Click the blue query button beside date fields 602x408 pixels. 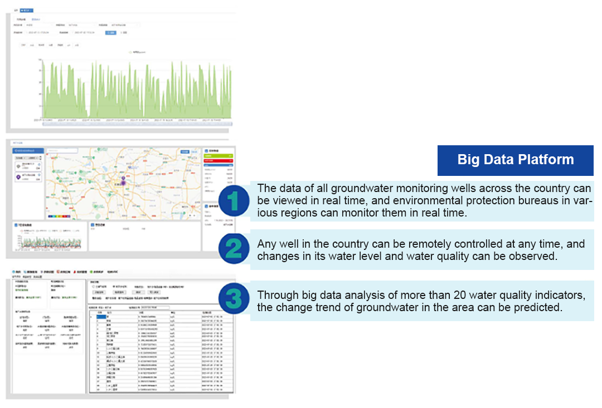click(110, 33)
